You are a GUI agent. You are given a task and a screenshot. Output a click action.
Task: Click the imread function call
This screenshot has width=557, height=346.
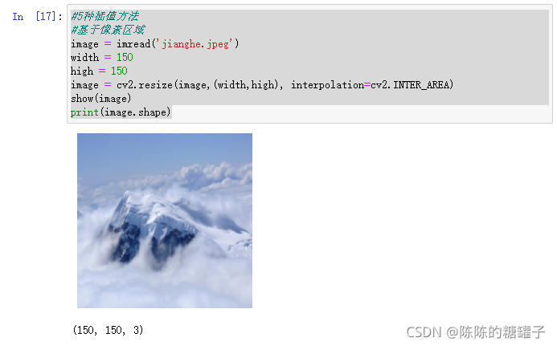pos(133,43)
